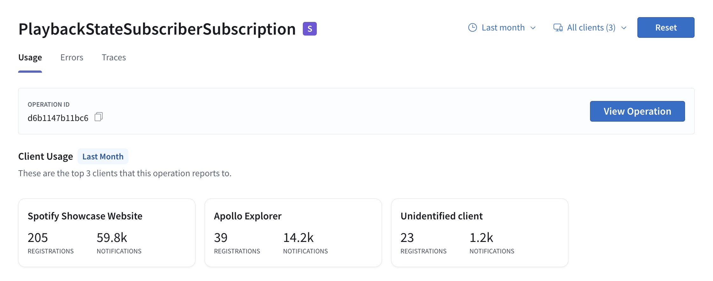Click the View Operation button
The height and width of the screenshot is (281, 713).
point(637,111)
